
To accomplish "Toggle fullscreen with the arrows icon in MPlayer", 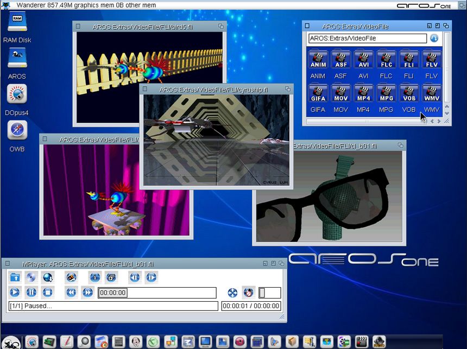I will pyautogui.click(x=232, y=293).
